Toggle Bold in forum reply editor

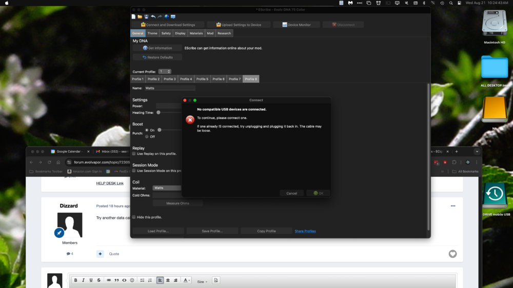tap(75, 280)
